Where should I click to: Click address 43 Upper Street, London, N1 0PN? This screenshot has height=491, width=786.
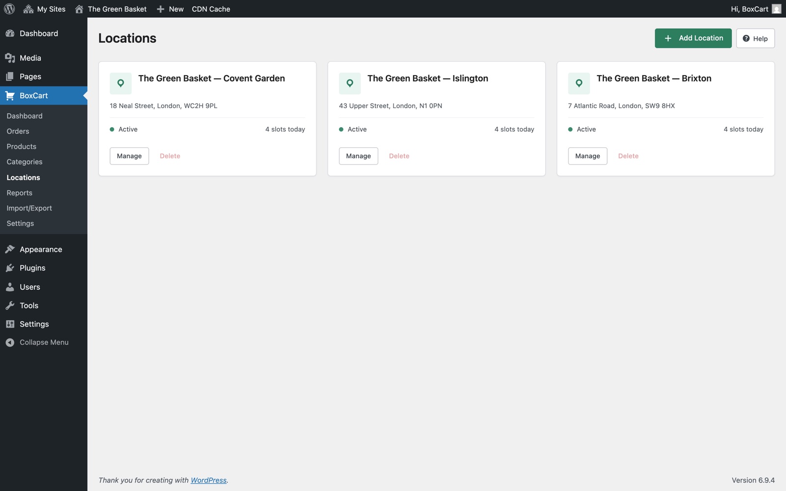point(391,106)
